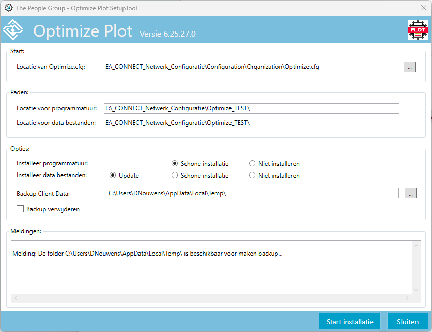Image resolution: width=432 pixels, height=332 pixels.
Task: Click the Locatie voor data bestanden field
Action: [251, 123]
